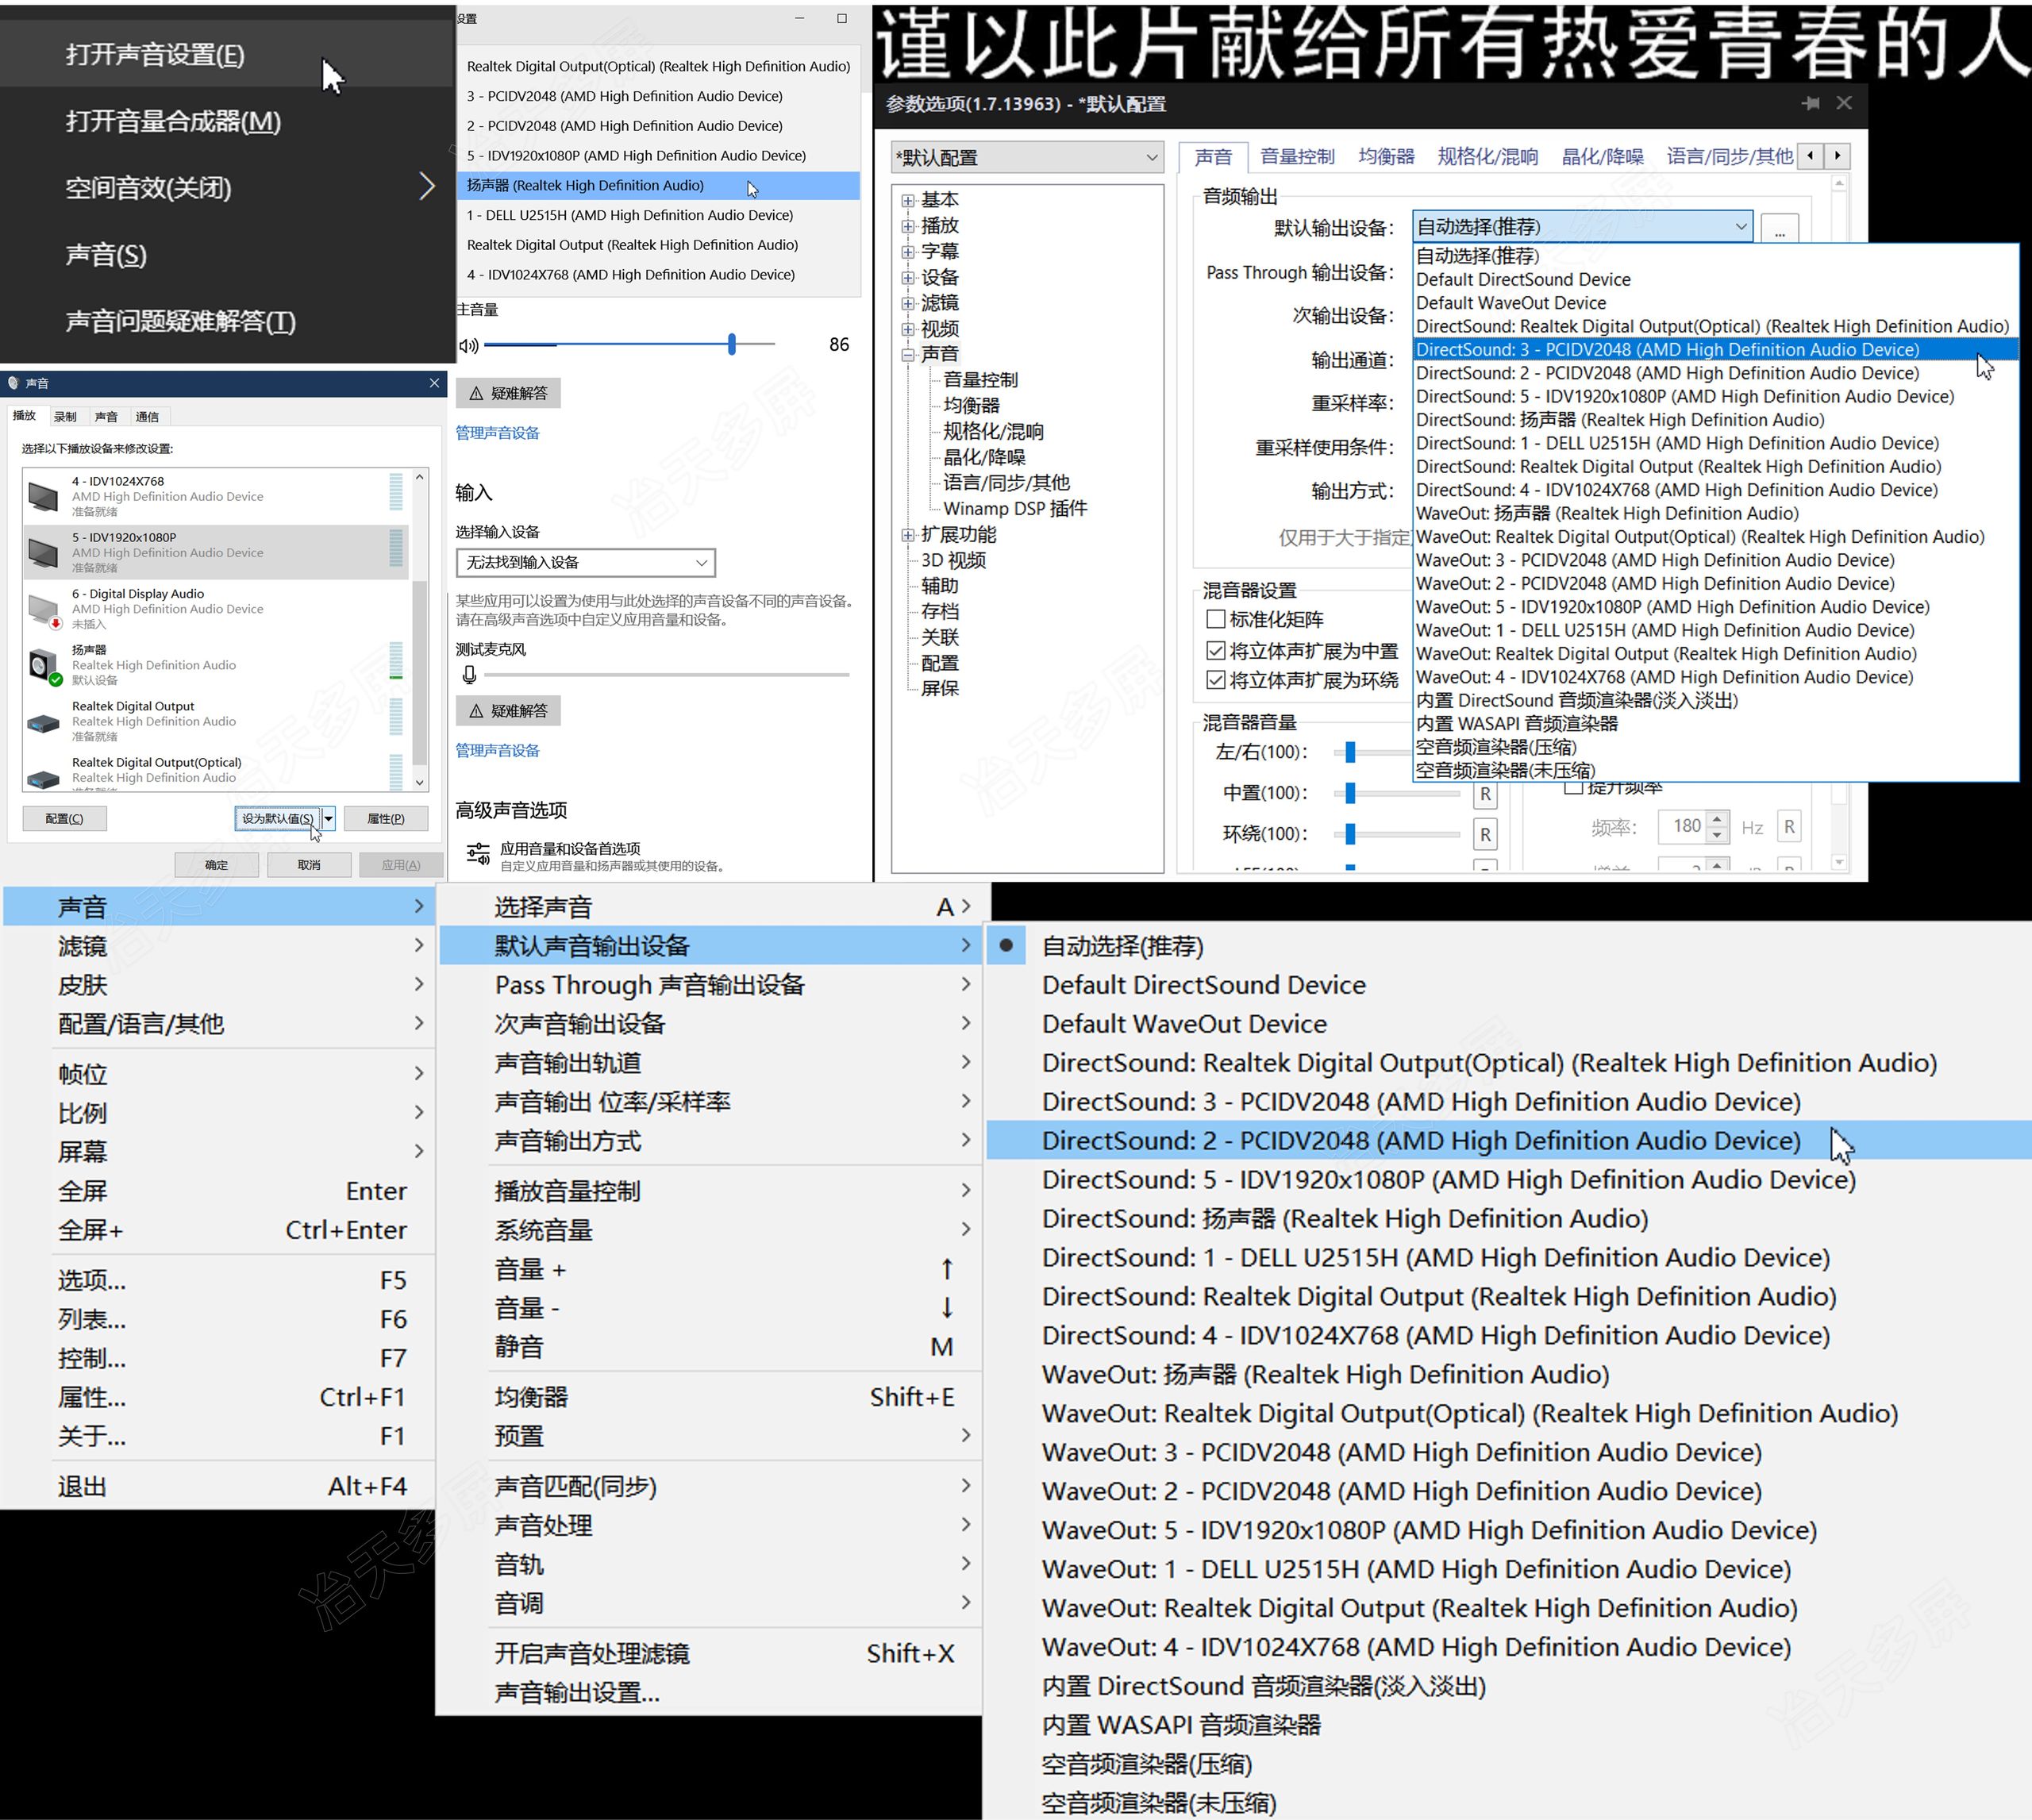Expand the 扩展功能 tree node

coord(908,535)
